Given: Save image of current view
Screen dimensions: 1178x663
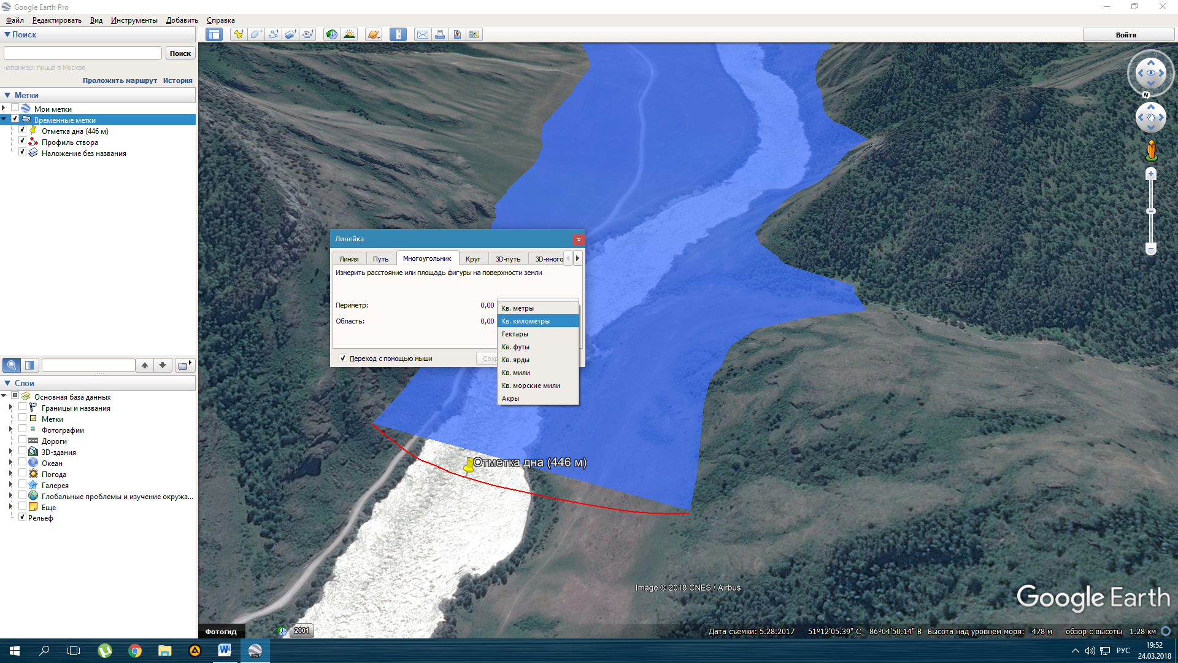Looking at the screenshot, I should point(457,34).
